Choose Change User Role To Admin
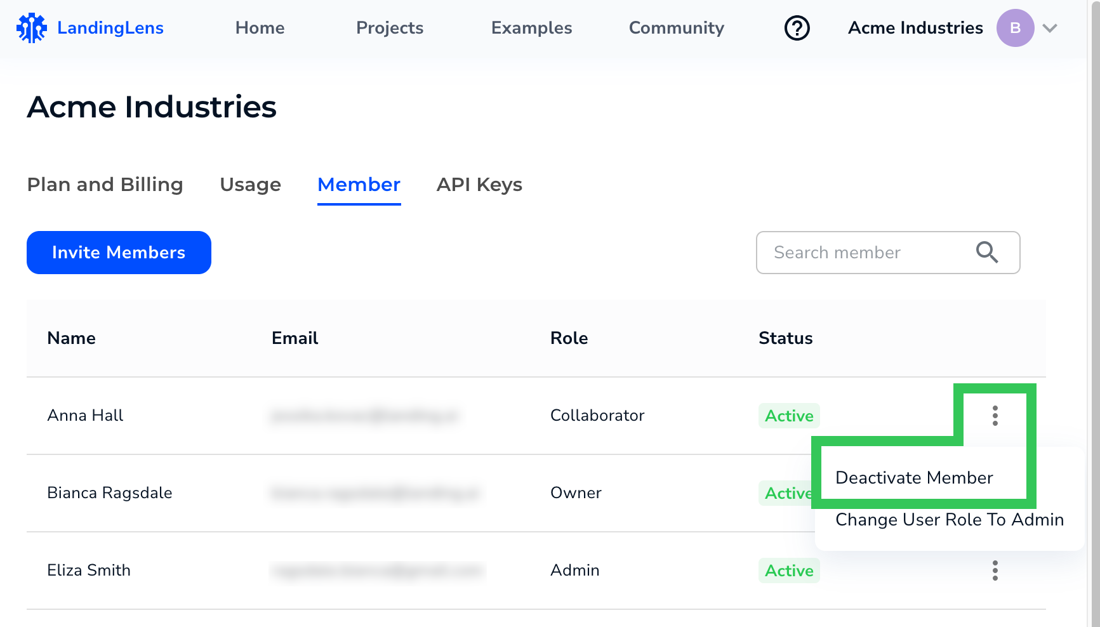Screen dimensions: 1100x627 [950, 520]
